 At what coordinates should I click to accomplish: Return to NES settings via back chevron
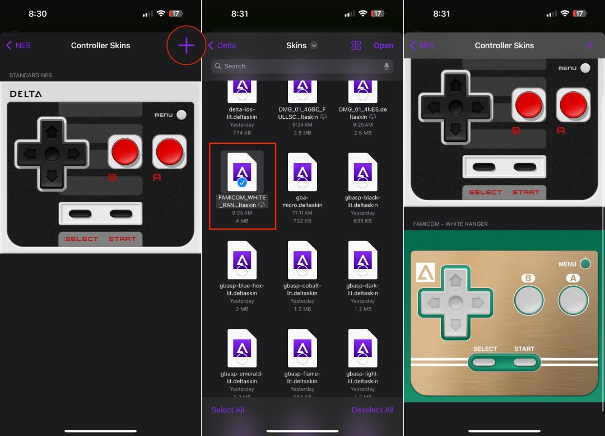point(17,45)
